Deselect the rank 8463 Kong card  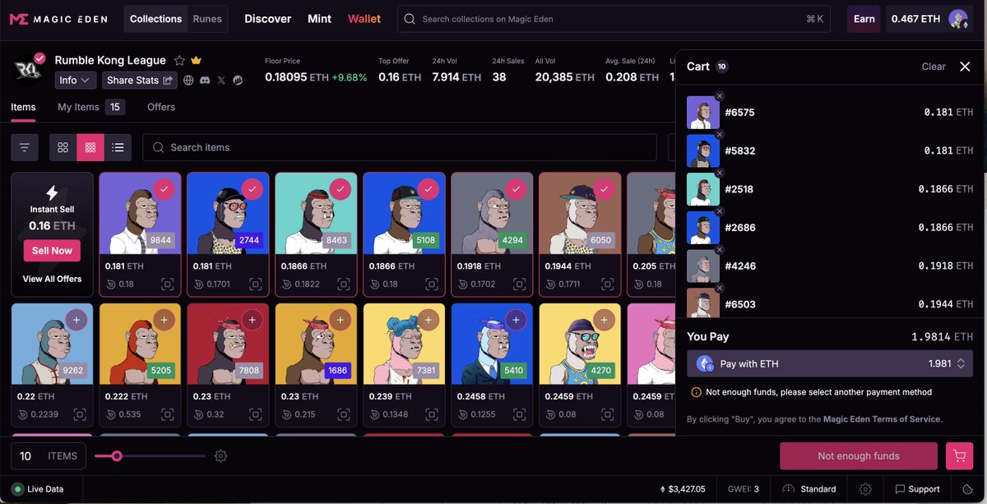pos(340,189)
